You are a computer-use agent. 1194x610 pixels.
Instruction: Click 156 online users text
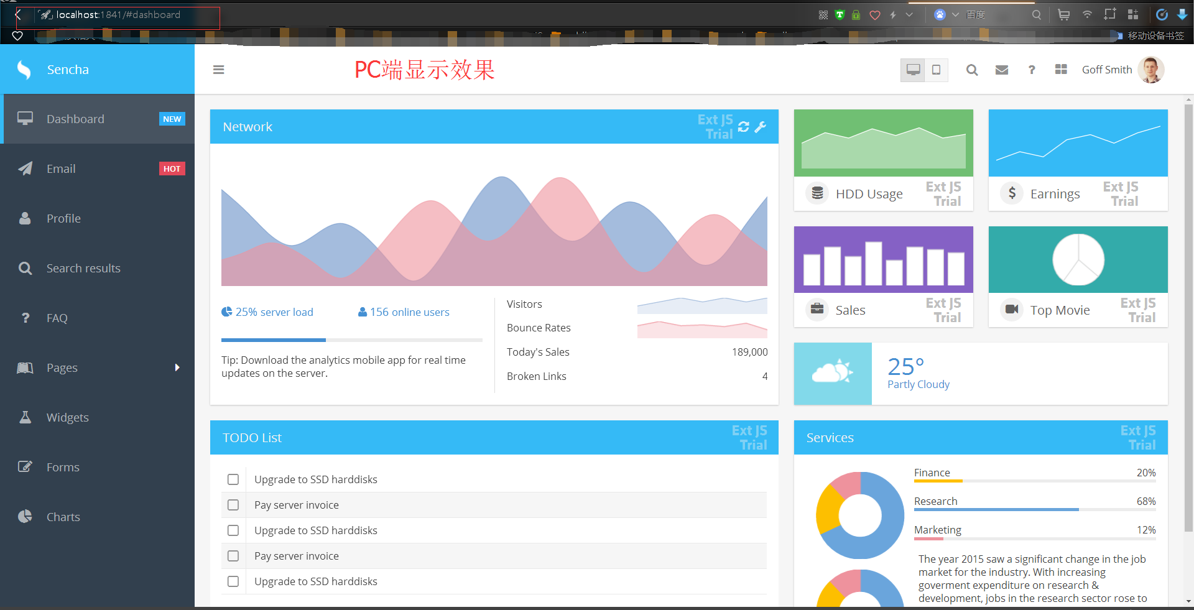click(x=410, y=312)
